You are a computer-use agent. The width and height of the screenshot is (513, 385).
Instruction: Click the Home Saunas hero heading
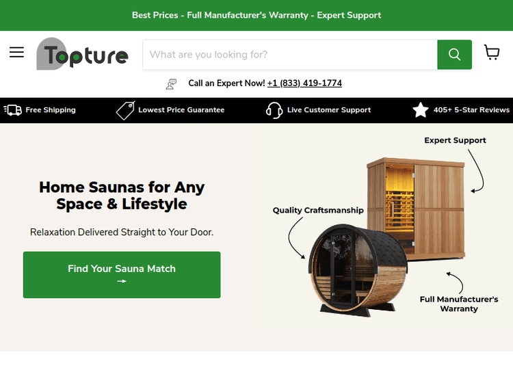tap(122, 196)
